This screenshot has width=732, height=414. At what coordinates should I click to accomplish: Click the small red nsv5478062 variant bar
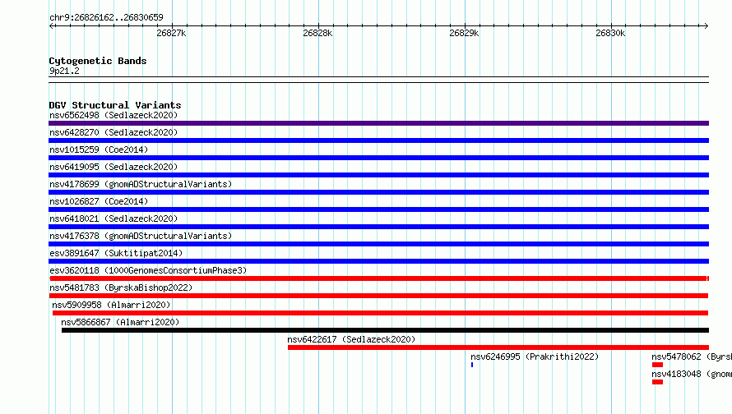(657, 365)
